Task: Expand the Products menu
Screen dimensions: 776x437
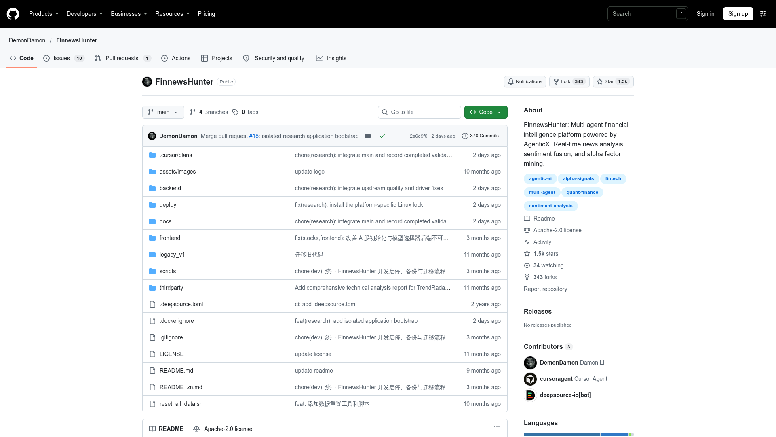Action: pos(44,14)
